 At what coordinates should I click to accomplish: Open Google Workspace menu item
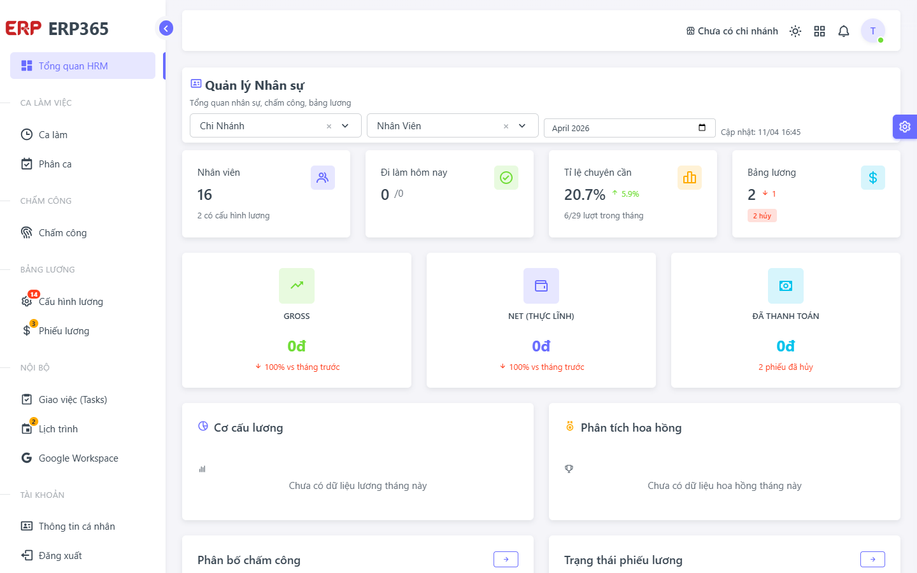[x=83, y=458]
